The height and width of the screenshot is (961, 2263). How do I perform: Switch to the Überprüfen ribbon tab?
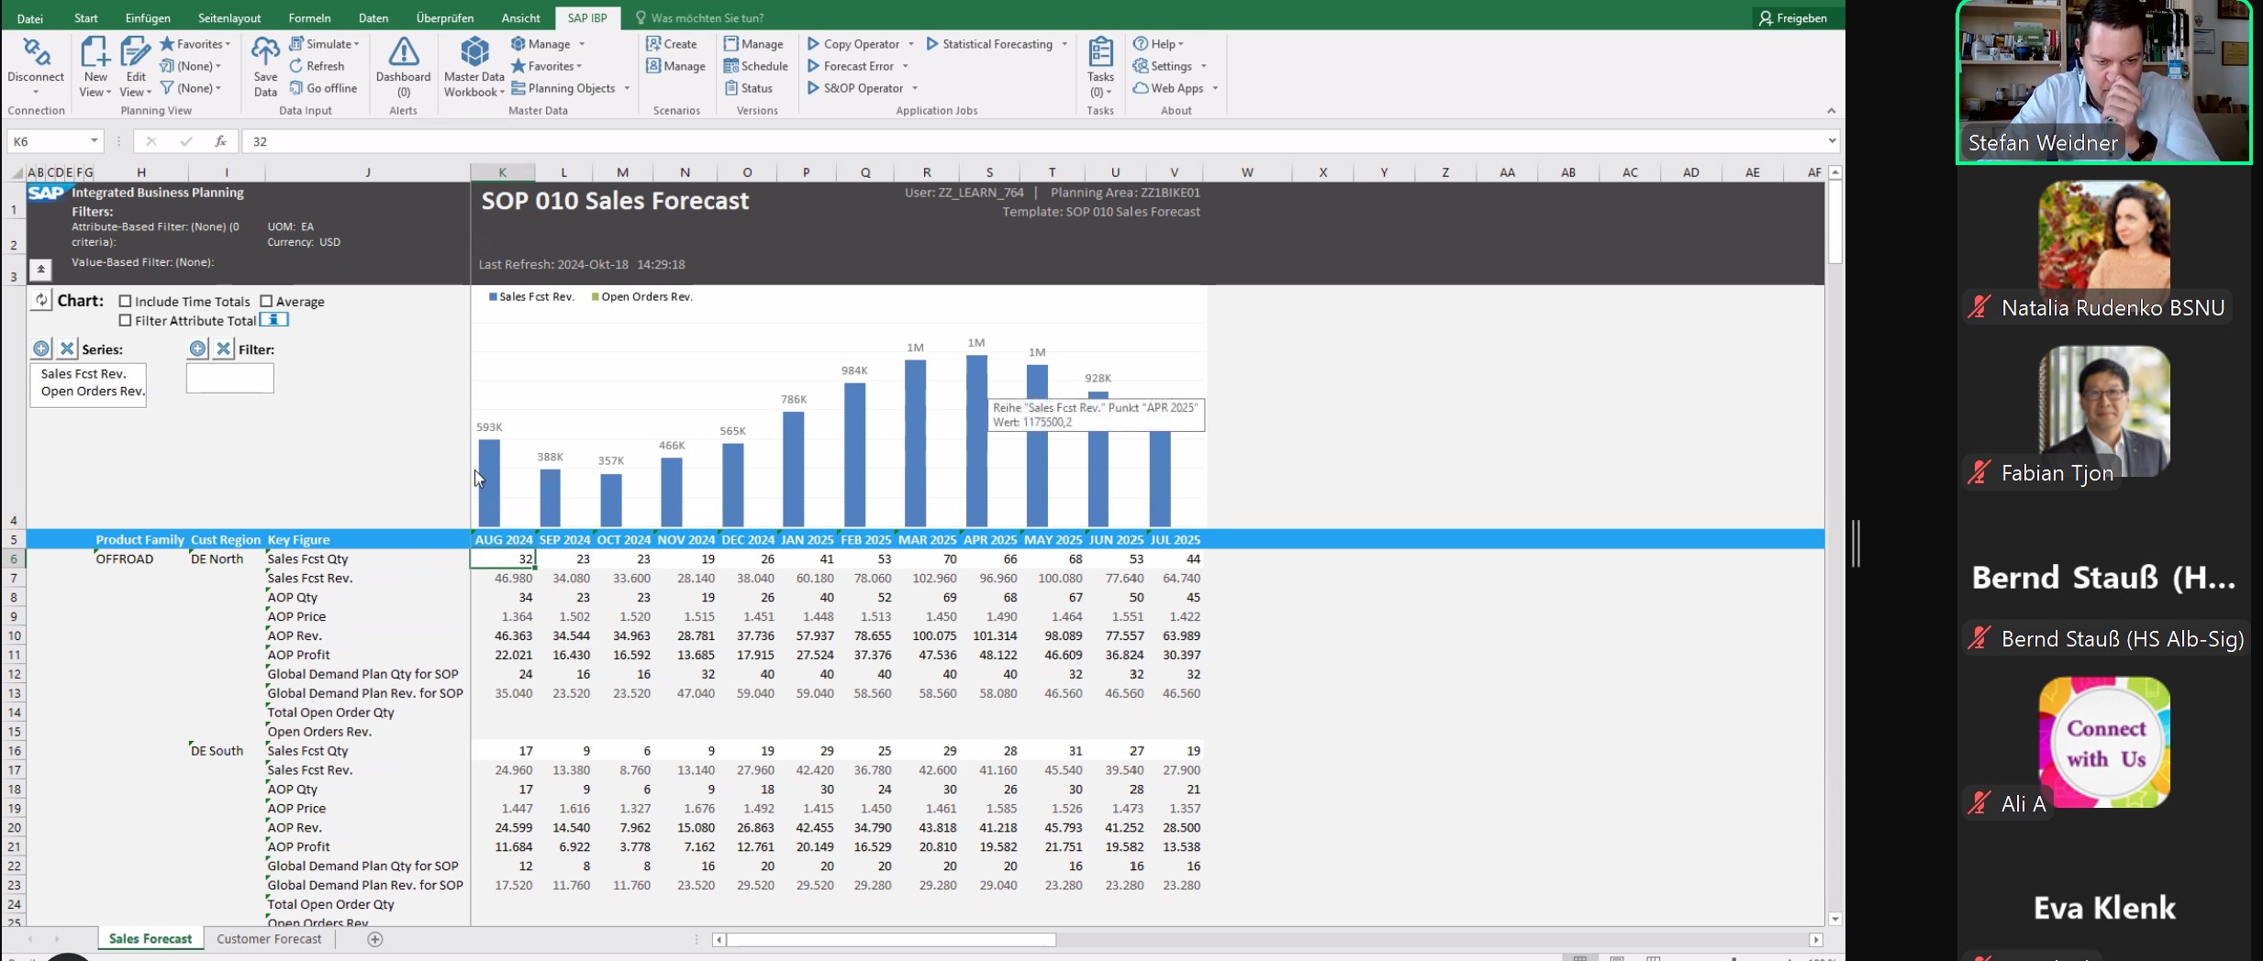pos(445,18)
